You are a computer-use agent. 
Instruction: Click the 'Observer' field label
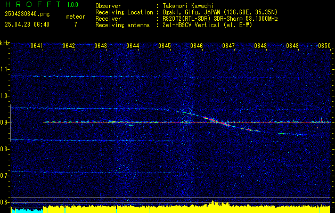tap(108, 6)
